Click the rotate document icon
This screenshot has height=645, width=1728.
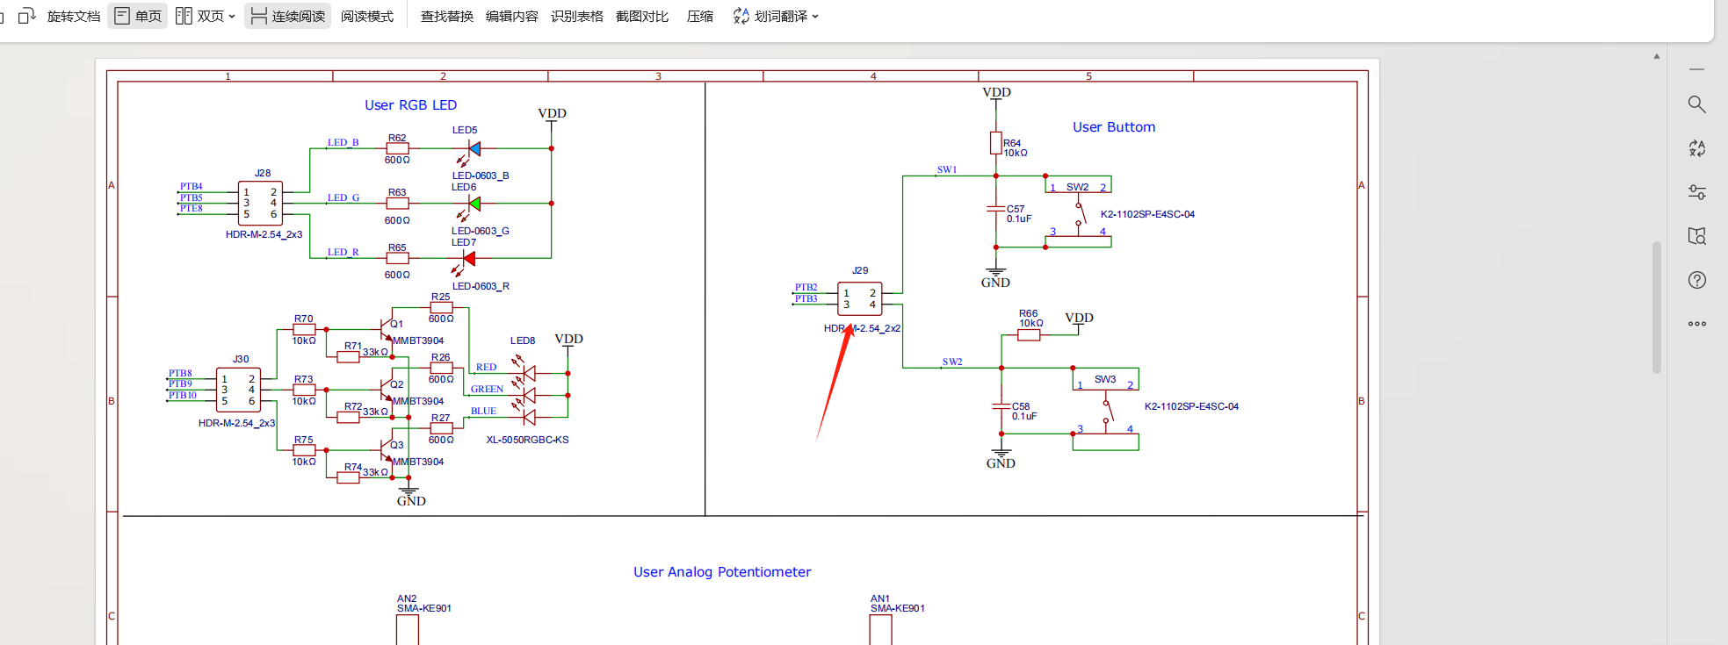click(x=27, y=16)
